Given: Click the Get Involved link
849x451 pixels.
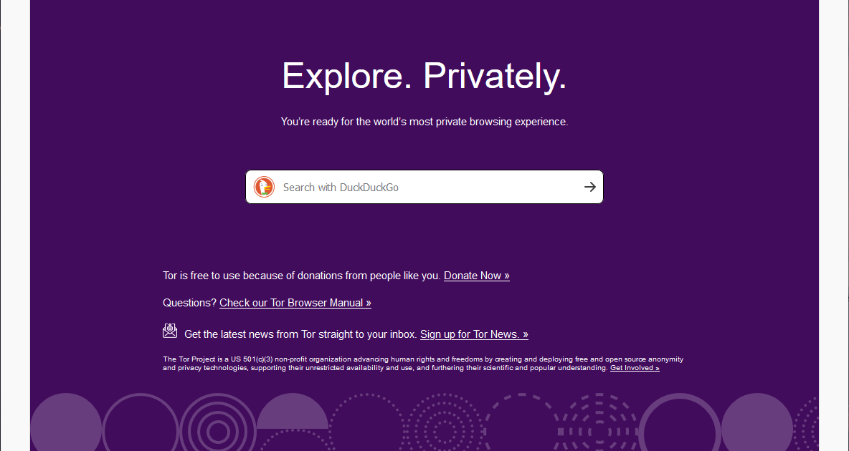Looking at the screenshot, I should tap(634, 368).
